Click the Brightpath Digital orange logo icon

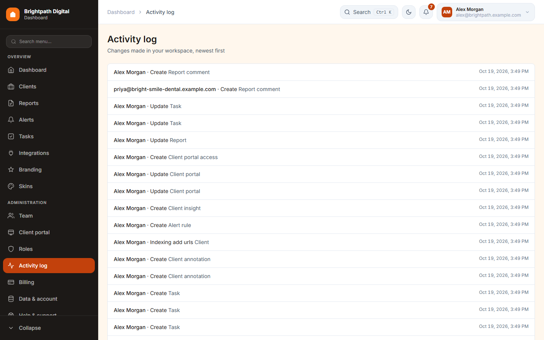pos(13,14)
